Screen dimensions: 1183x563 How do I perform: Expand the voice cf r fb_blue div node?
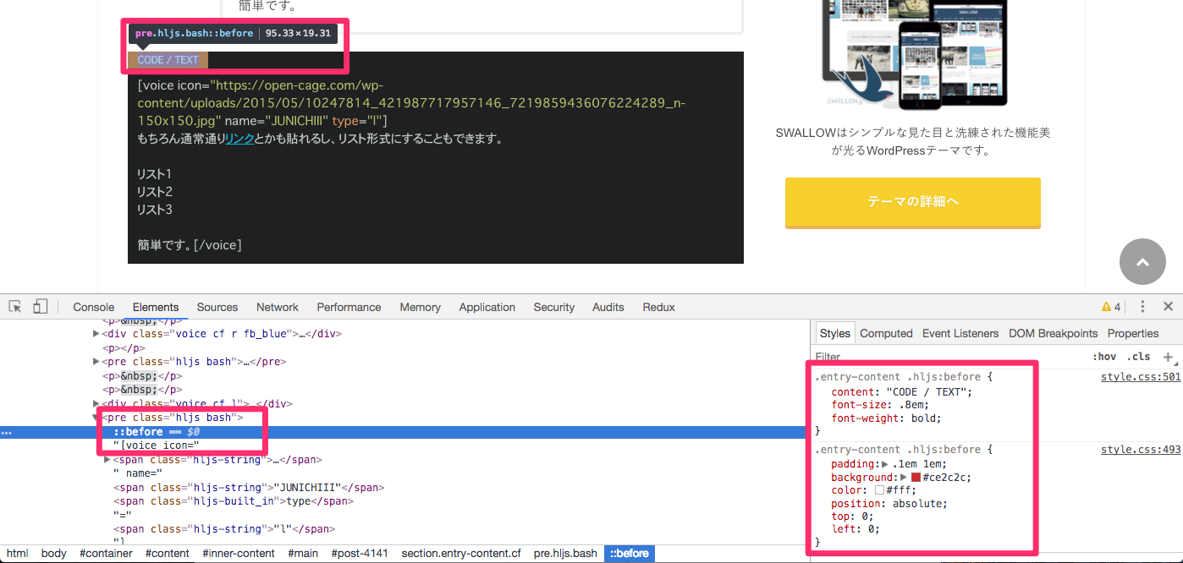coord(96,334)
